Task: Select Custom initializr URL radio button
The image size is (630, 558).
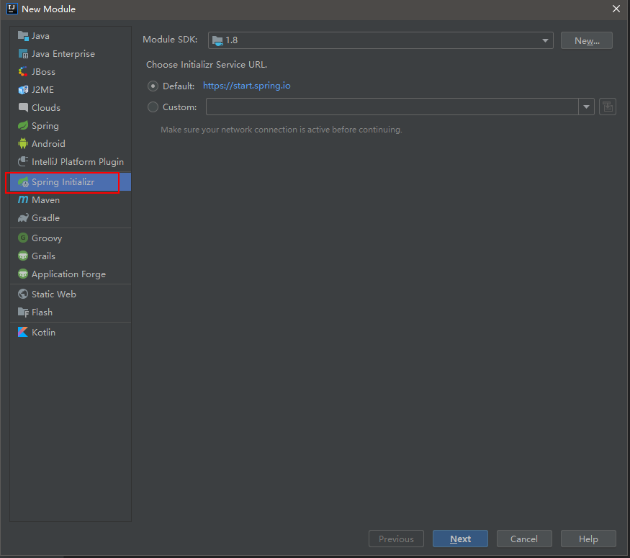Action: [153, 107]
